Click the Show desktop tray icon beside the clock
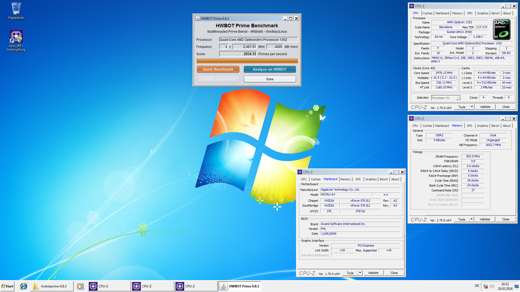520x292 pixels. tap(517, 286)
